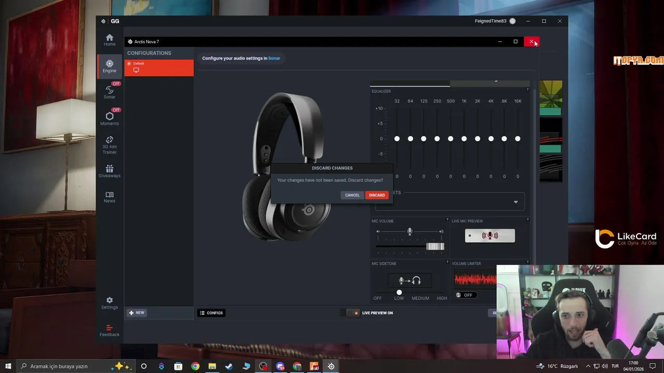Toggle the Live Mic Preview button

[x=490, y=236]
